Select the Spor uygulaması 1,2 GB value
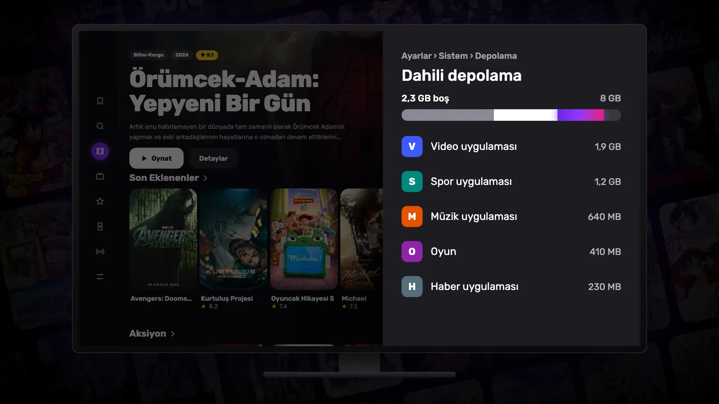This screenshot has width=719, height=404. (608, 181)
